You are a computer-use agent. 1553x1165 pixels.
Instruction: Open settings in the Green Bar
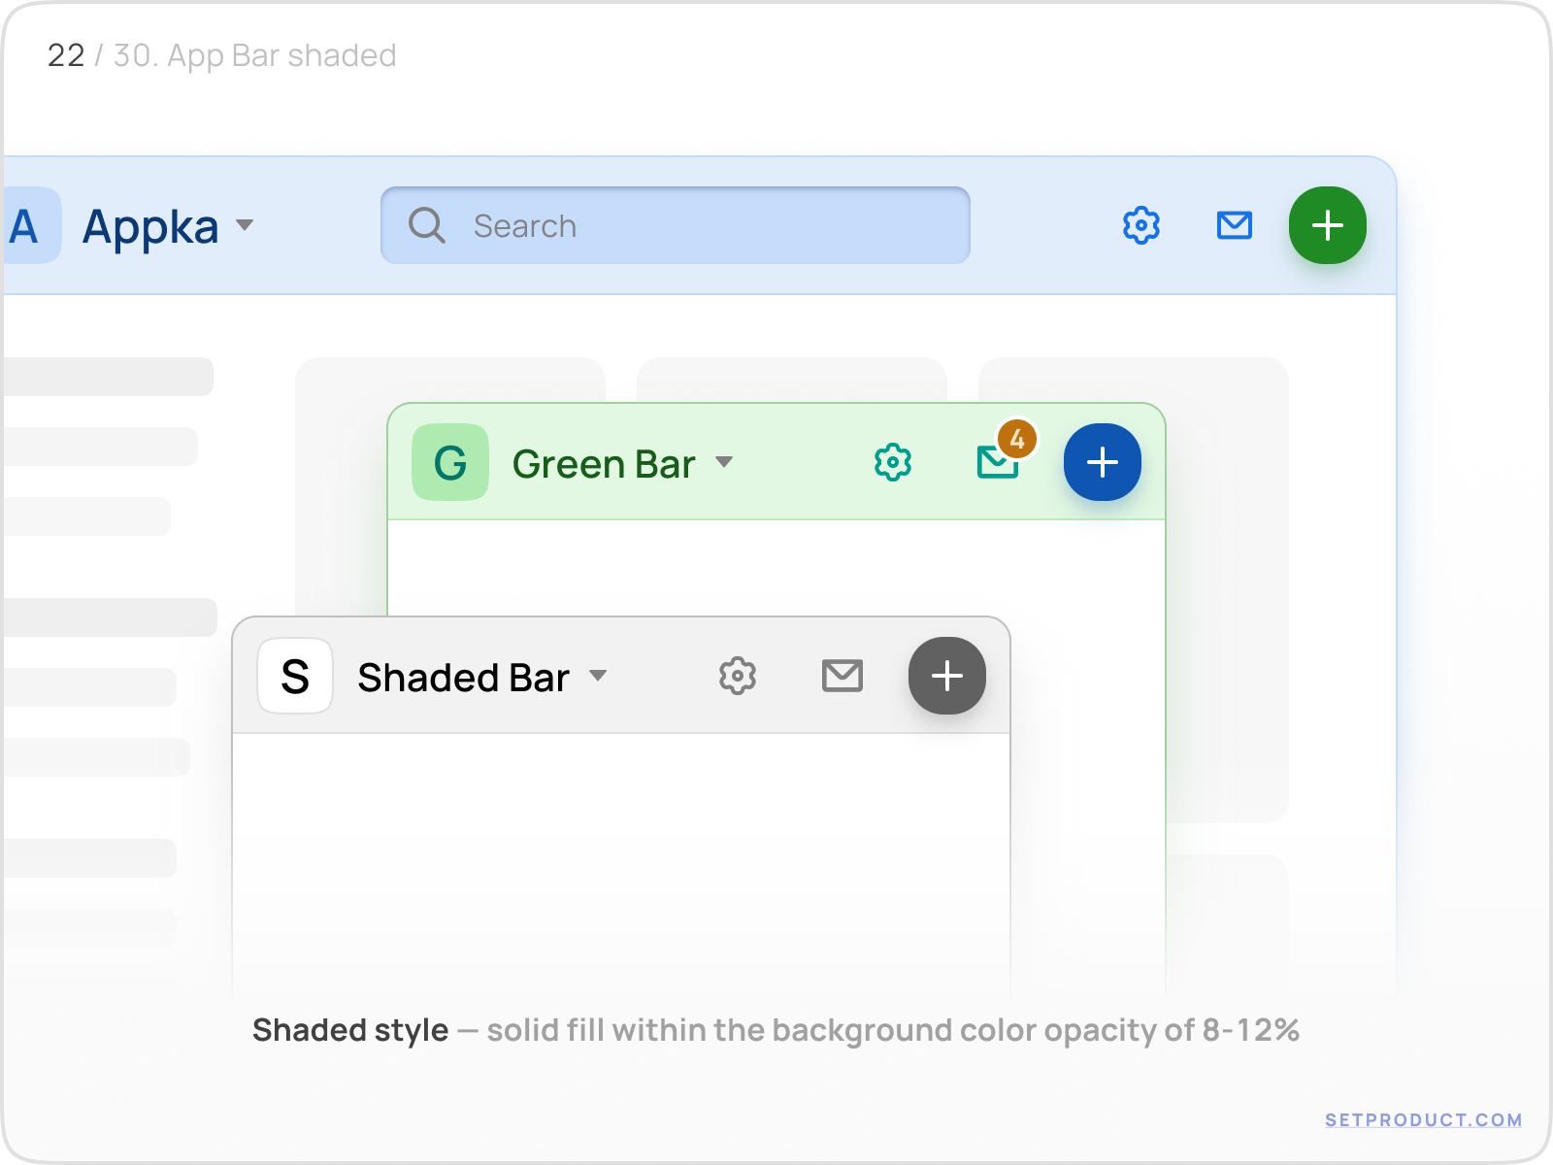coord(892,463)
